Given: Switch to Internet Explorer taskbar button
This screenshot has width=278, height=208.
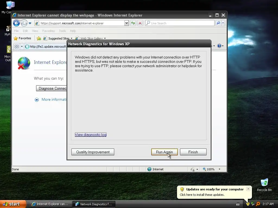Looking at the screenshot, I should (50, 204).
